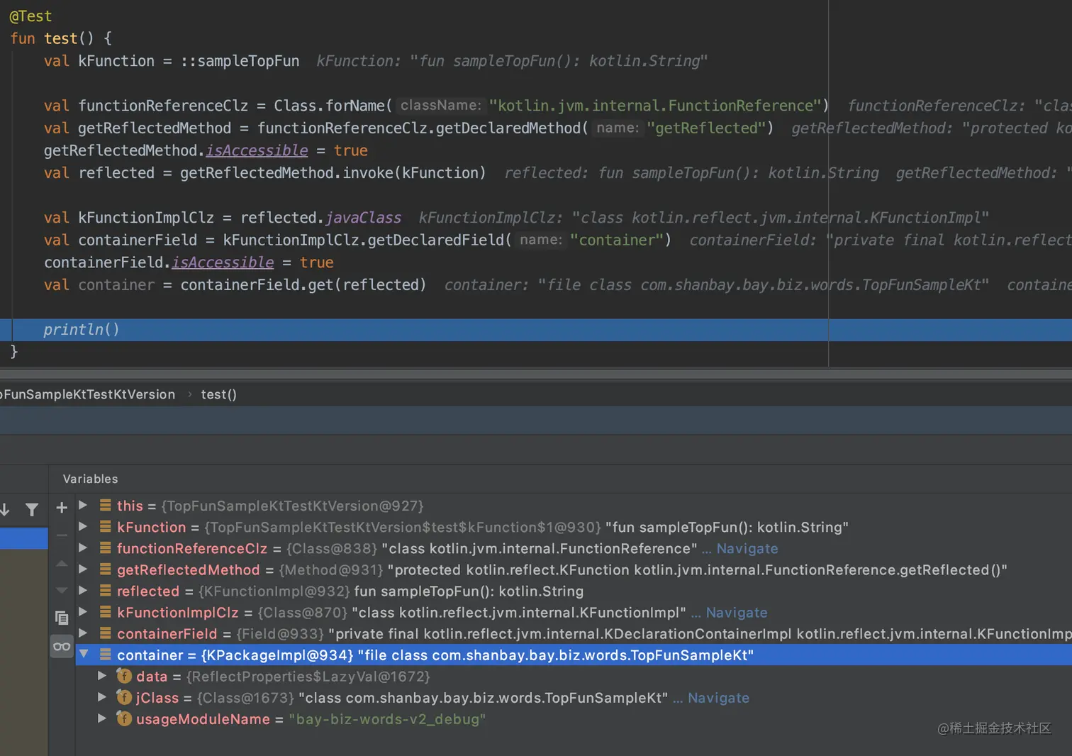
Task: Select the usageModuleName field name
Action: (203, 719)
